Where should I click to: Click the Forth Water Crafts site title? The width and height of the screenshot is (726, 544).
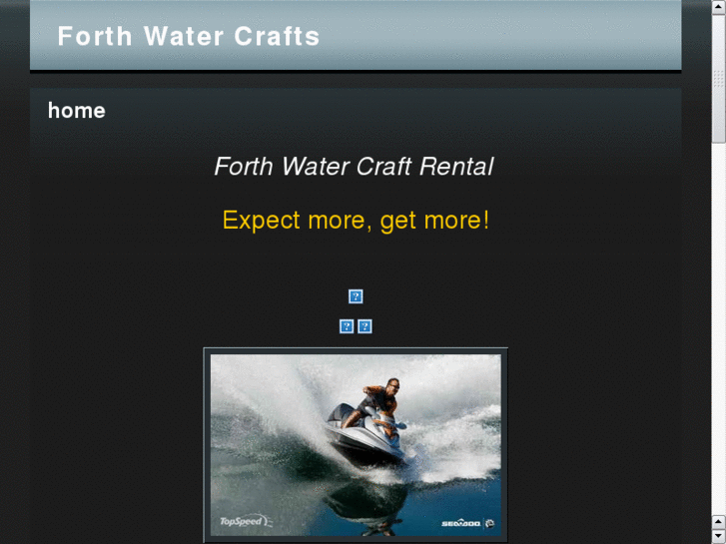[189, 36]
